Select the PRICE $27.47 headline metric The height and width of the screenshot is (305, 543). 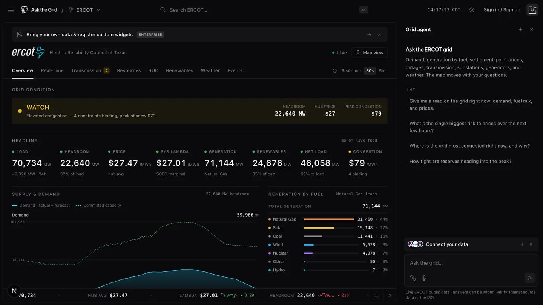click(129, 163)
